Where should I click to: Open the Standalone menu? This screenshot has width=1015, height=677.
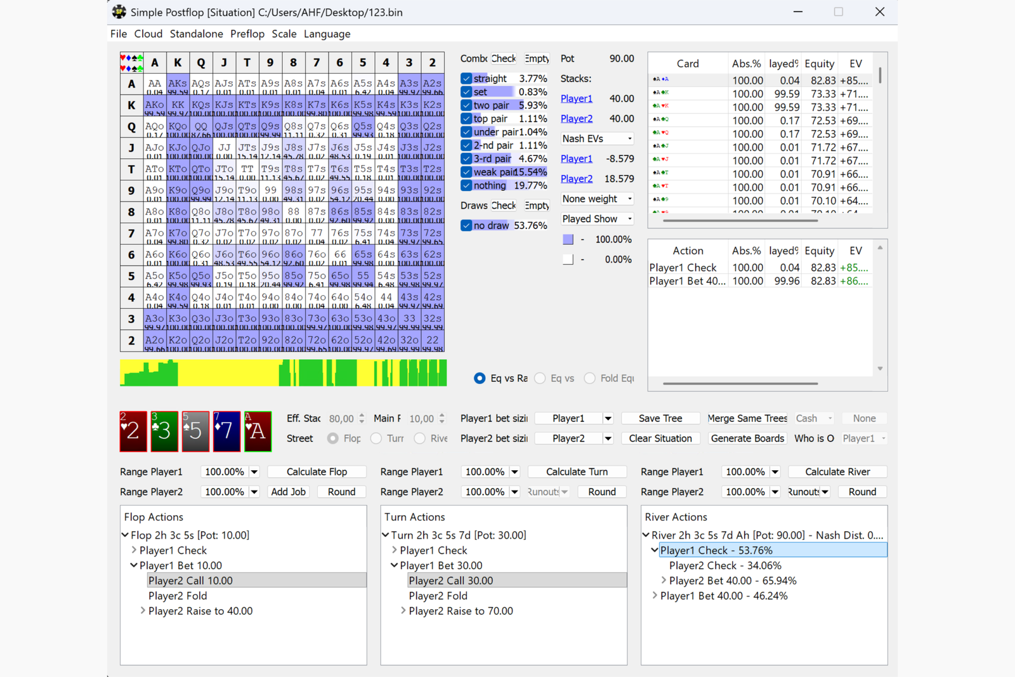tap(197, 34)
